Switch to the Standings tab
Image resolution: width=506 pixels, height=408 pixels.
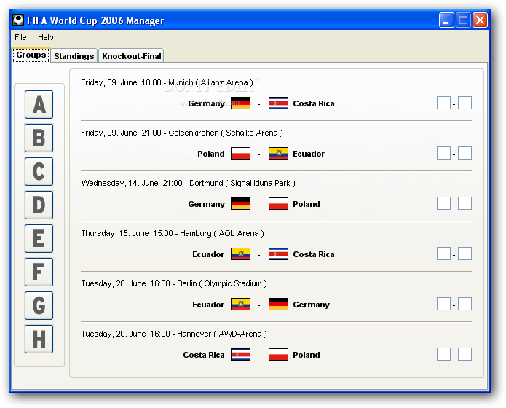click(x=74, y=56)
